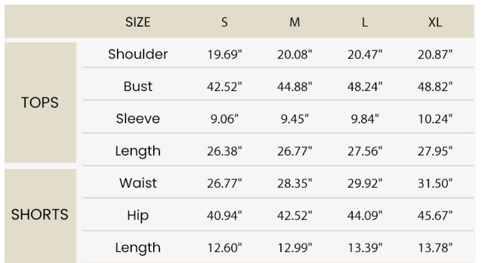Click the Shoulder row label
Viewport: 488px width, 263px height.
[x=138, y=54]
